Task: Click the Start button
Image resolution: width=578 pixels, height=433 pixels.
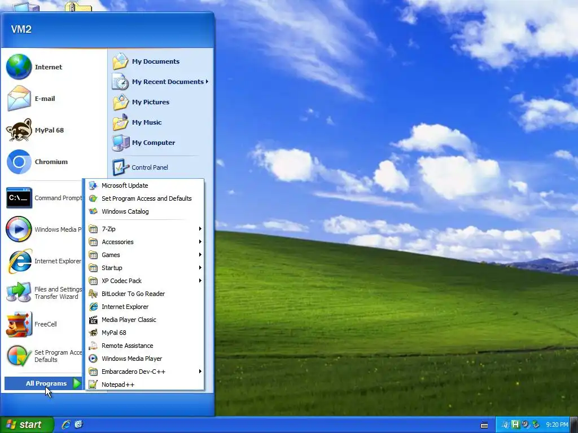Action: click(27, 425)
